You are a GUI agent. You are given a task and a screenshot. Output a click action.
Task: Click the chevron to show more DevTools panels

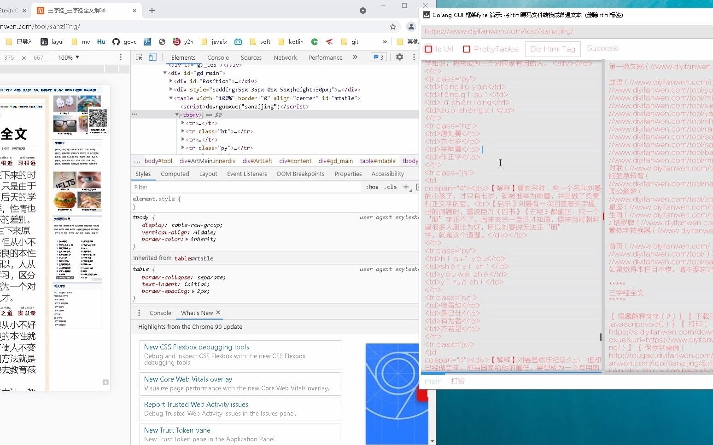pos(355,57)
